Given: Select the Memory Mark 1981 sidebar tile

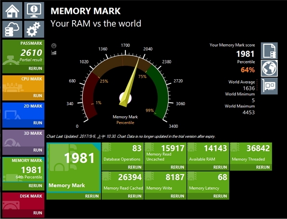Looking at the screenshot, I should pos(23,170).
